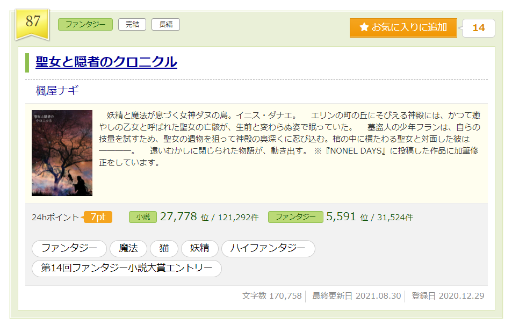Open 第14回ファンタジー小説大賞エントリー tag

127,269
